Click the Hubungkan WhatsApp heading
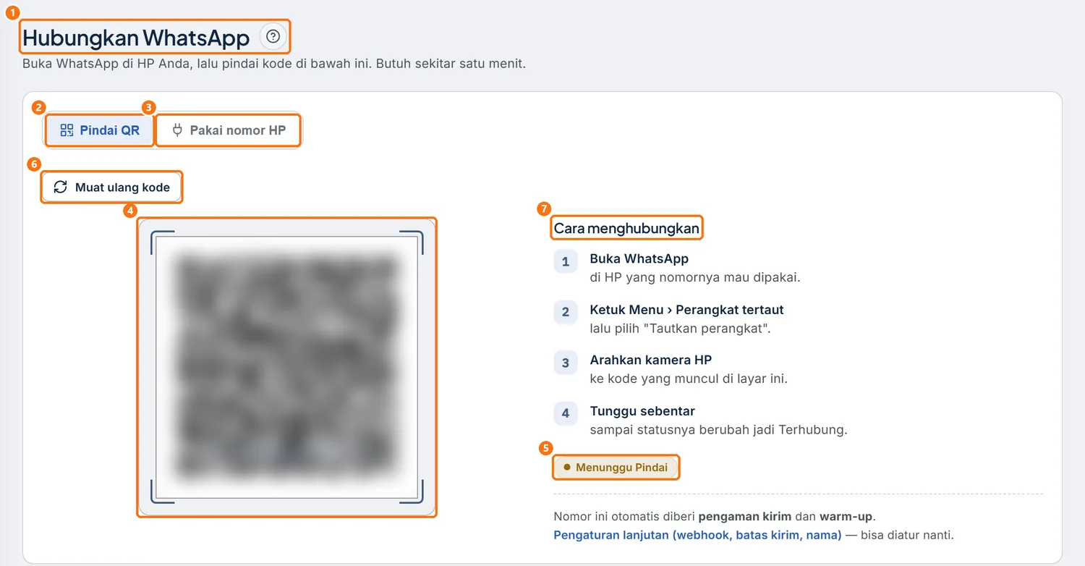 coord(136,37)
